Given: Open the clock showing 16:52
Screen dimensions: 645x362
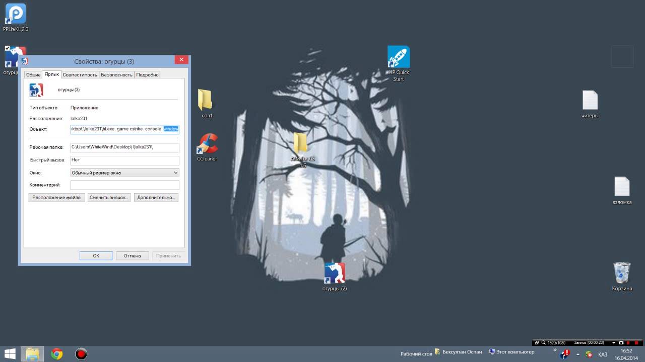Looking at the screenshot, I should (626, 354).
